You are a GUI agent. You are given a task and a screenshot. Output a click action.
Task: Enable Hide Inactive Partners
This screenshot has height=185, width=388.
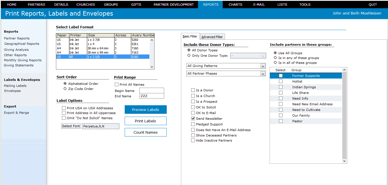pos(193,140)
